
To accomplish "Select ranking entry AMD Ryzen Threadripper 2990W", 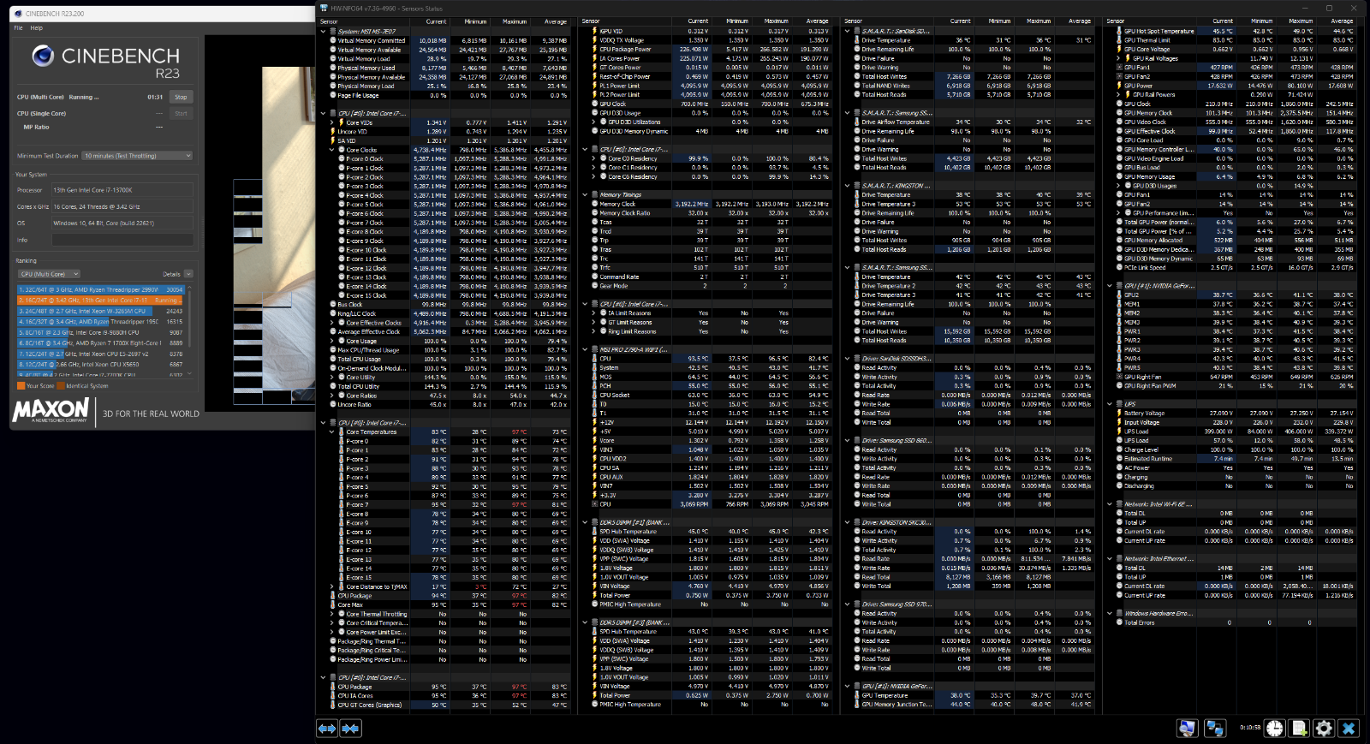I will coord(100,290).
